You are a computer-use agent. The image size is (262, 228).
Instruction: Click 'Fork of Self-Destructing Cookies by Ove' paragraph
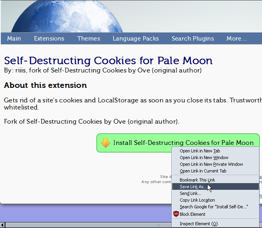[x=91, y=121]
